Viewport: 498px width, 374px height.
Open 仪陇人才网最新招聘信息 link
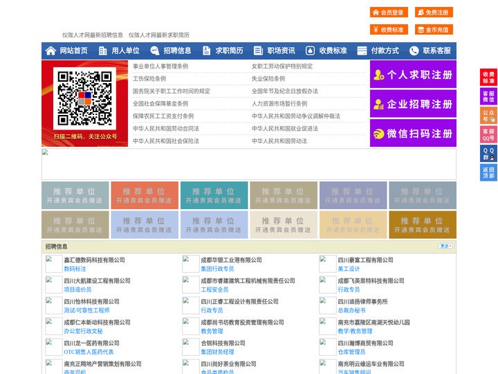tap(93, 35)
